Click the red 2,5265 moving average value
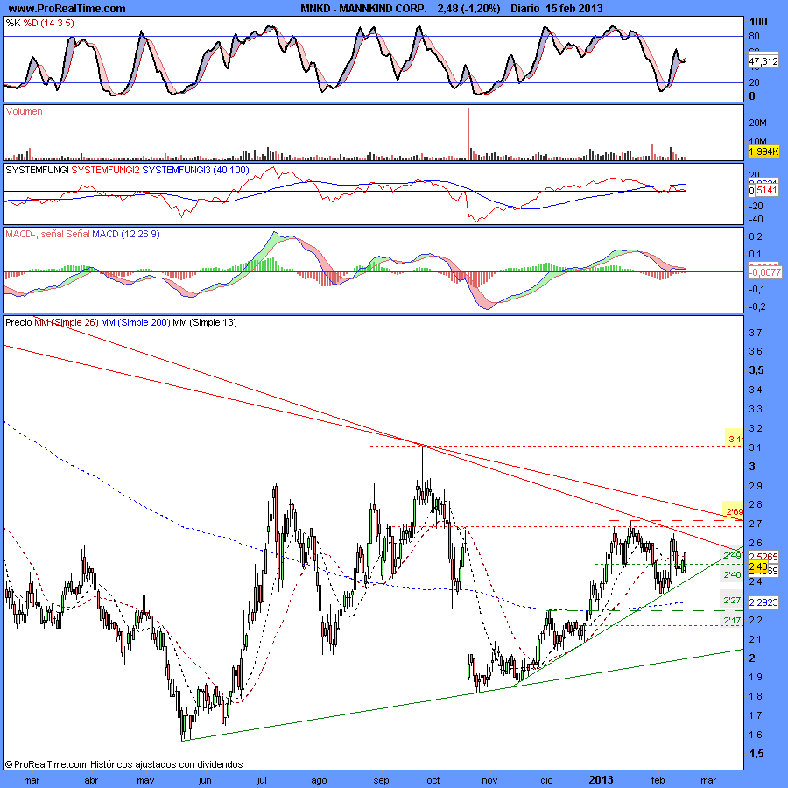 (763, 557)
